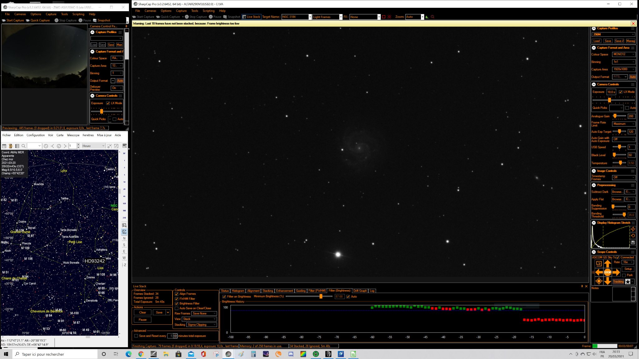The width and height of the screenshot is (639, 359).
Task: Open the Drift Graph tab
Action: click(x=360, y=291)
